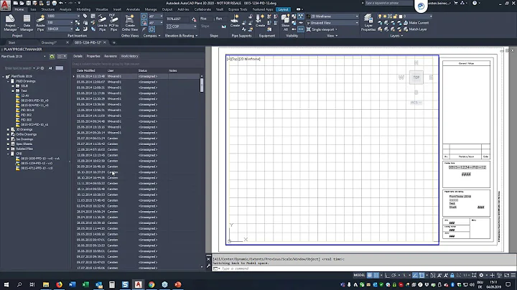The height and width of the screenshot is (290, 517).
Task: Expand the 3D Drawings tree node
Action: point(8,129)
